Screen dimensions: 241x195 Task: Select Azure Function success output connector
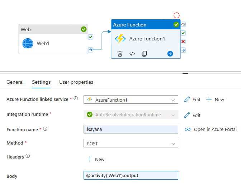pos(183,33)
